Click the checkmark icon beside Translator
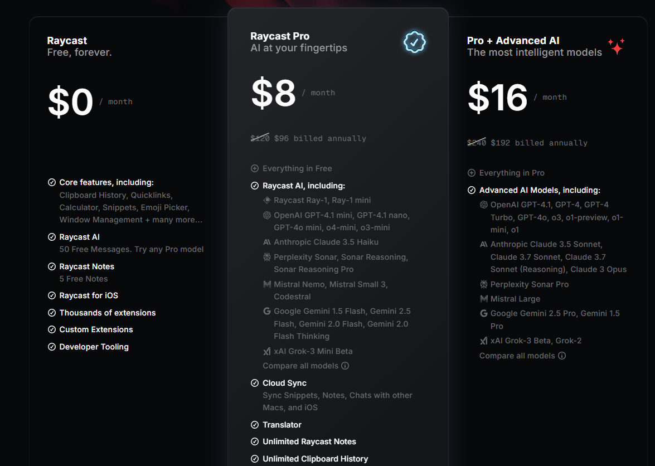The width and height of the screenshot is (655, 466). (x=254, y=425)
